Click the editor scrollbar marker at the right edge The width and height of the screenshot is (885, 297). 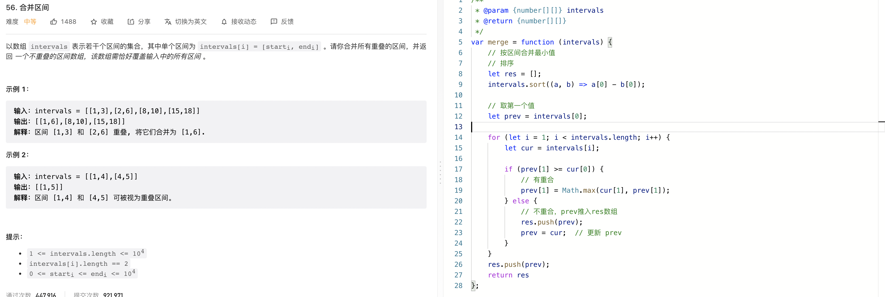coord(881,121)
